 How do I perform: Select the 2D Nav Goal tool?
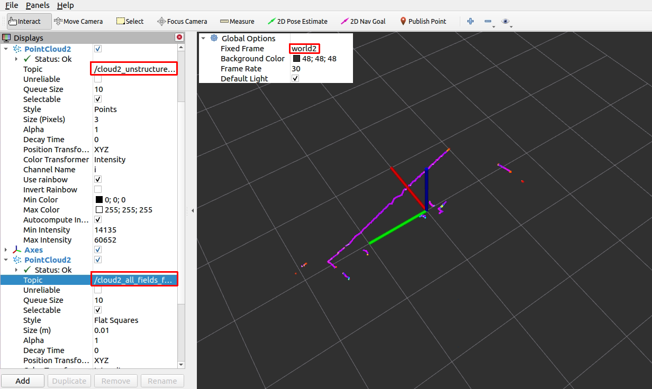[x=363, y=22]
